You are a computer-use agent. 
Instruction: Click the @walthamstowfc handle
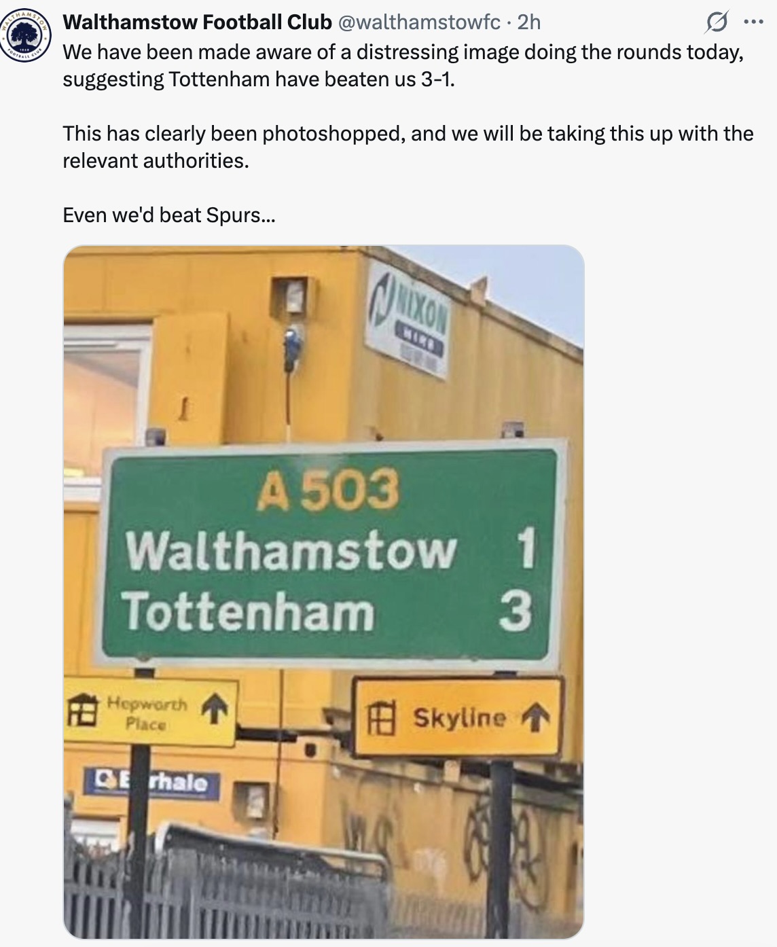click(x=418, y=22)
